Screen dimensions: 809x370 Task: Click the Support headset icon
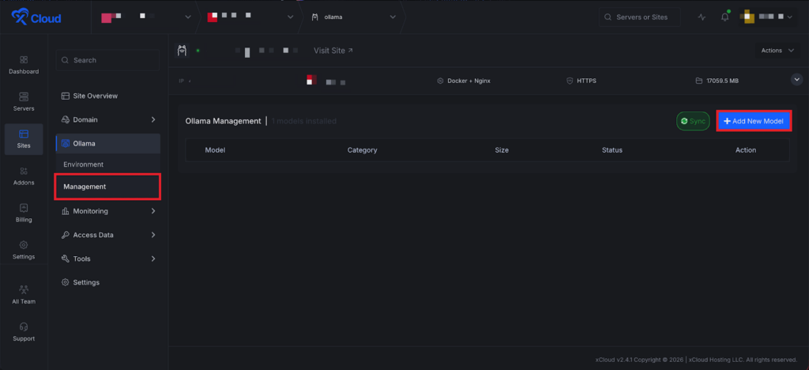(x=23, y=327)
